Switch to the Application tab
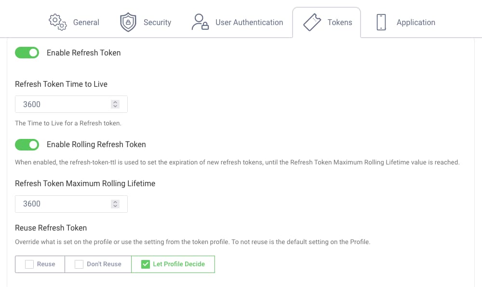482x287 pixels. (x=416, y=22)
